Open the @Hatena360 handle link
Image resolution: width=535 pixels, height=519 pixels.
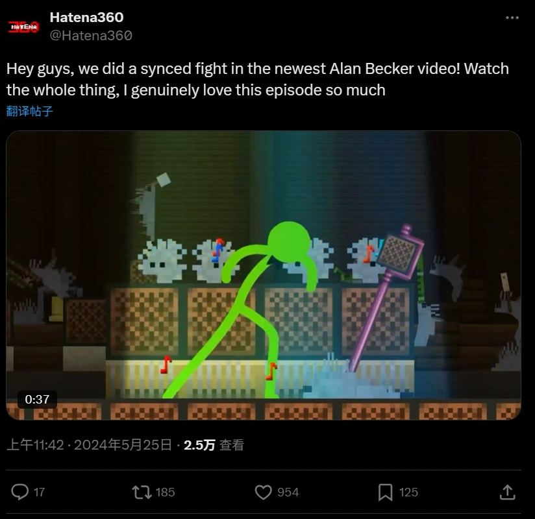tap(91, 36)
